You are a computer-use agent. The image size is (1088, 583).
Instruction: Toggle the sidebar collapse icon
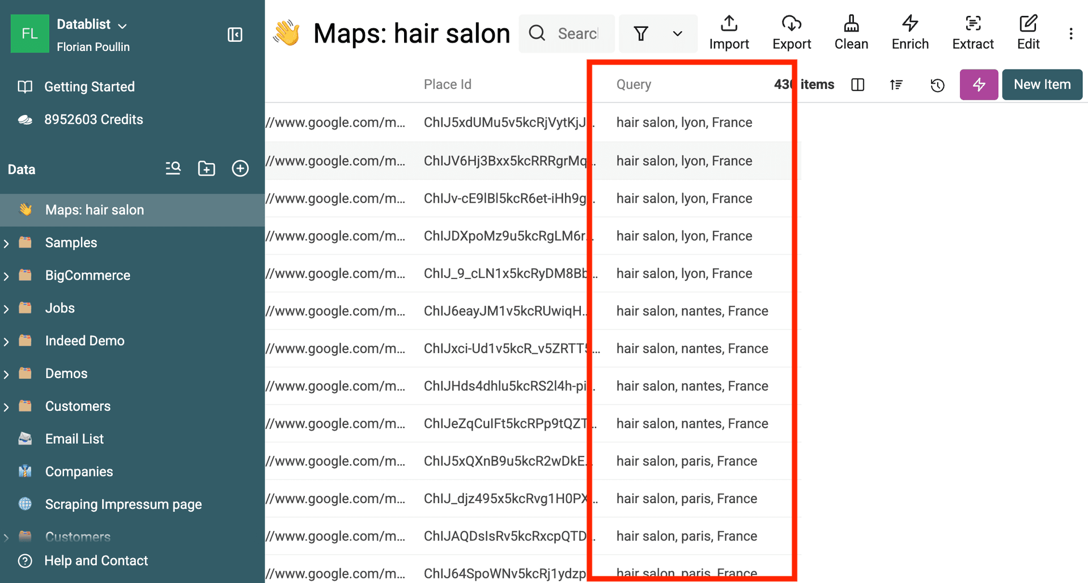coord(234,35)
